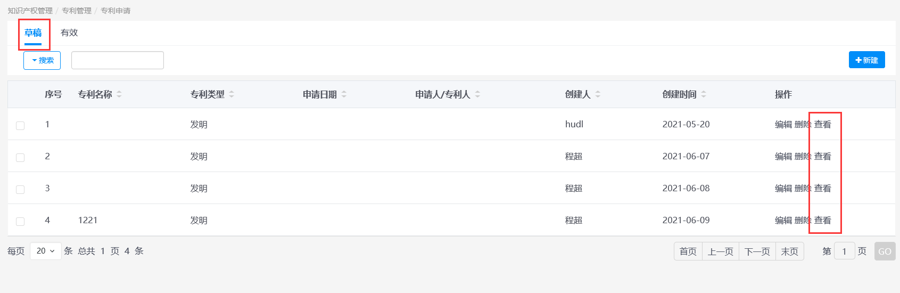Sort by 创建时间 column sort icon
Image resolution: width=900 pixels, height=293 pixels.
pos(704,94)
